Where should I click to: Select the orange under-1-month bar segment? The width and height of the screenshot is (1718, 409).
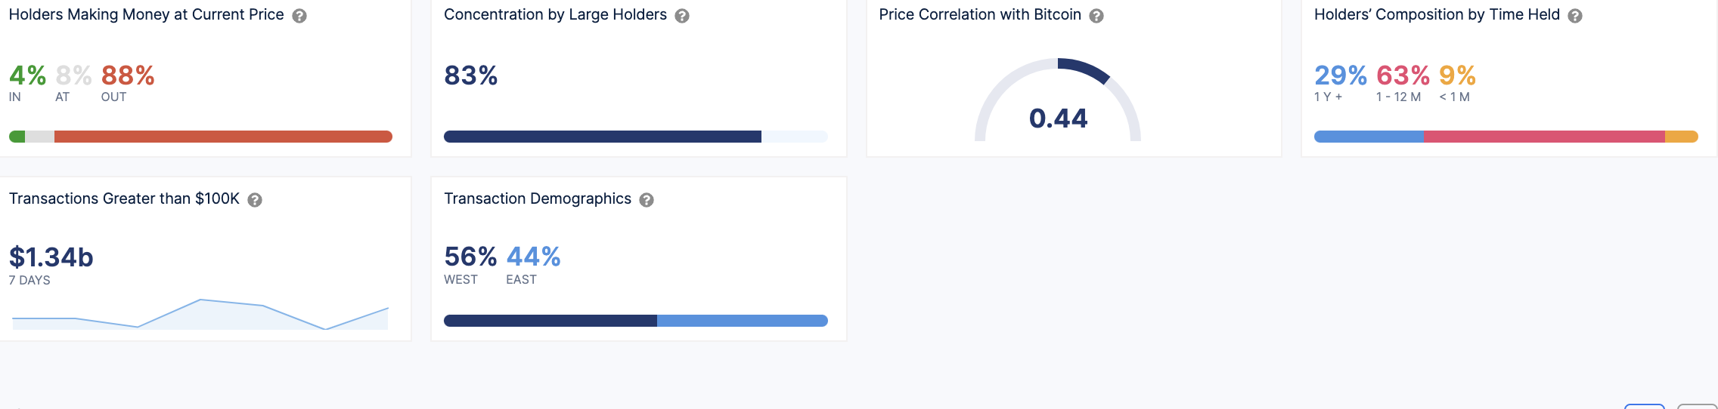[1681, 137]
